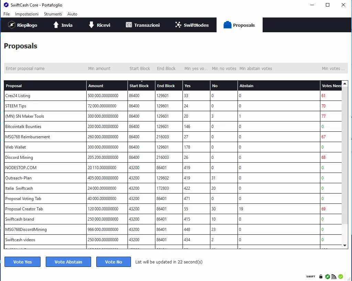
Task: Focus the Min no votes filter field
Action: click(224, 68)
